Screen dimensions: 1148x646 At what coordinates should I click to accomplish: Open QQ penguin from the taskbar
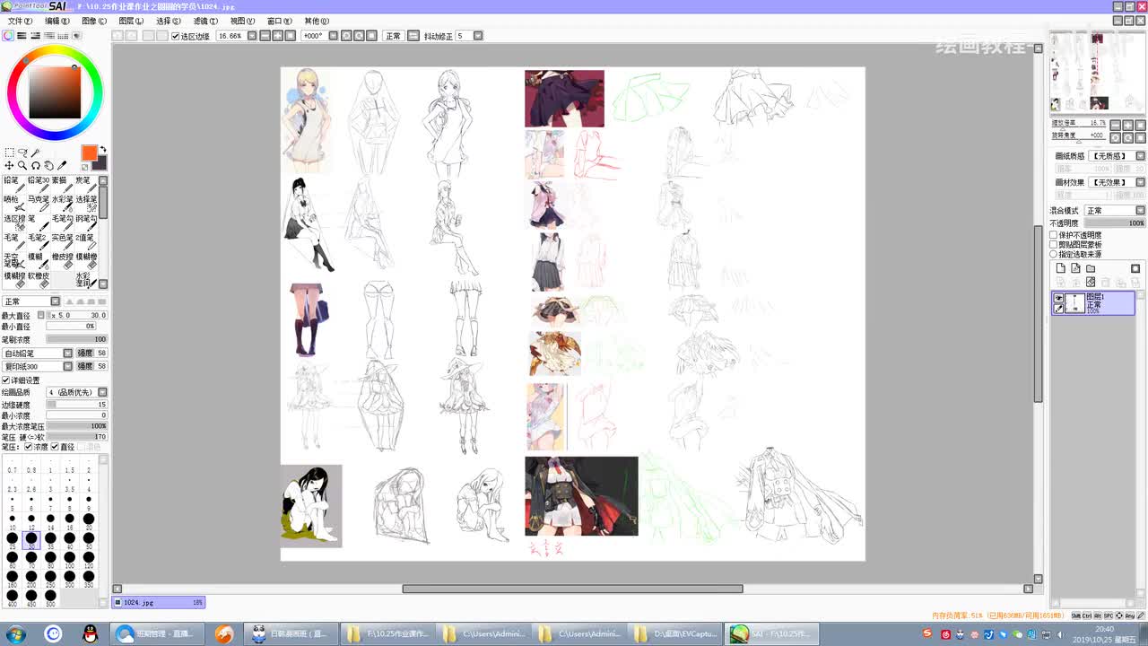89,633
